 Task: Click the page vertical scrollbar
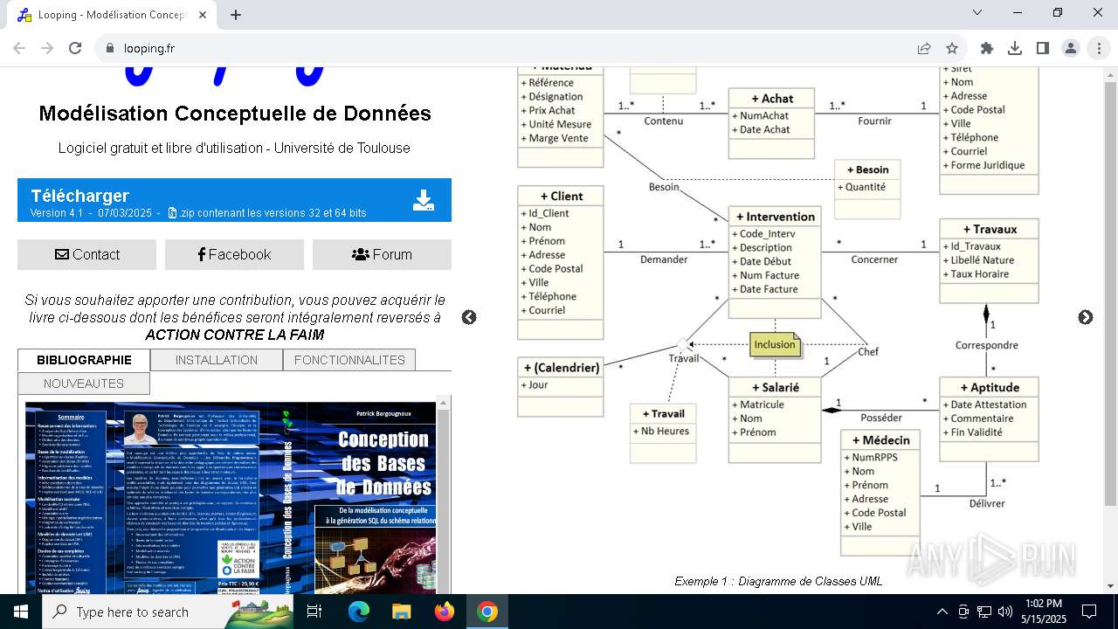(x=1110, y=293)
